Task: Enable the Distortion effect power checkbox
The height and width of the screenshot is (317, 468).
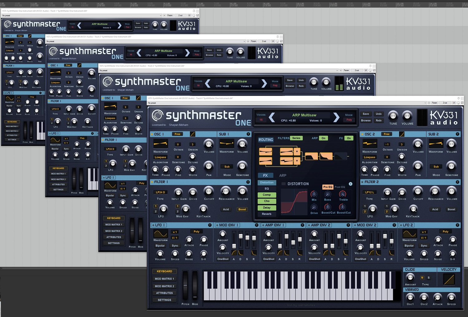Action: click(x=283, y=184)
